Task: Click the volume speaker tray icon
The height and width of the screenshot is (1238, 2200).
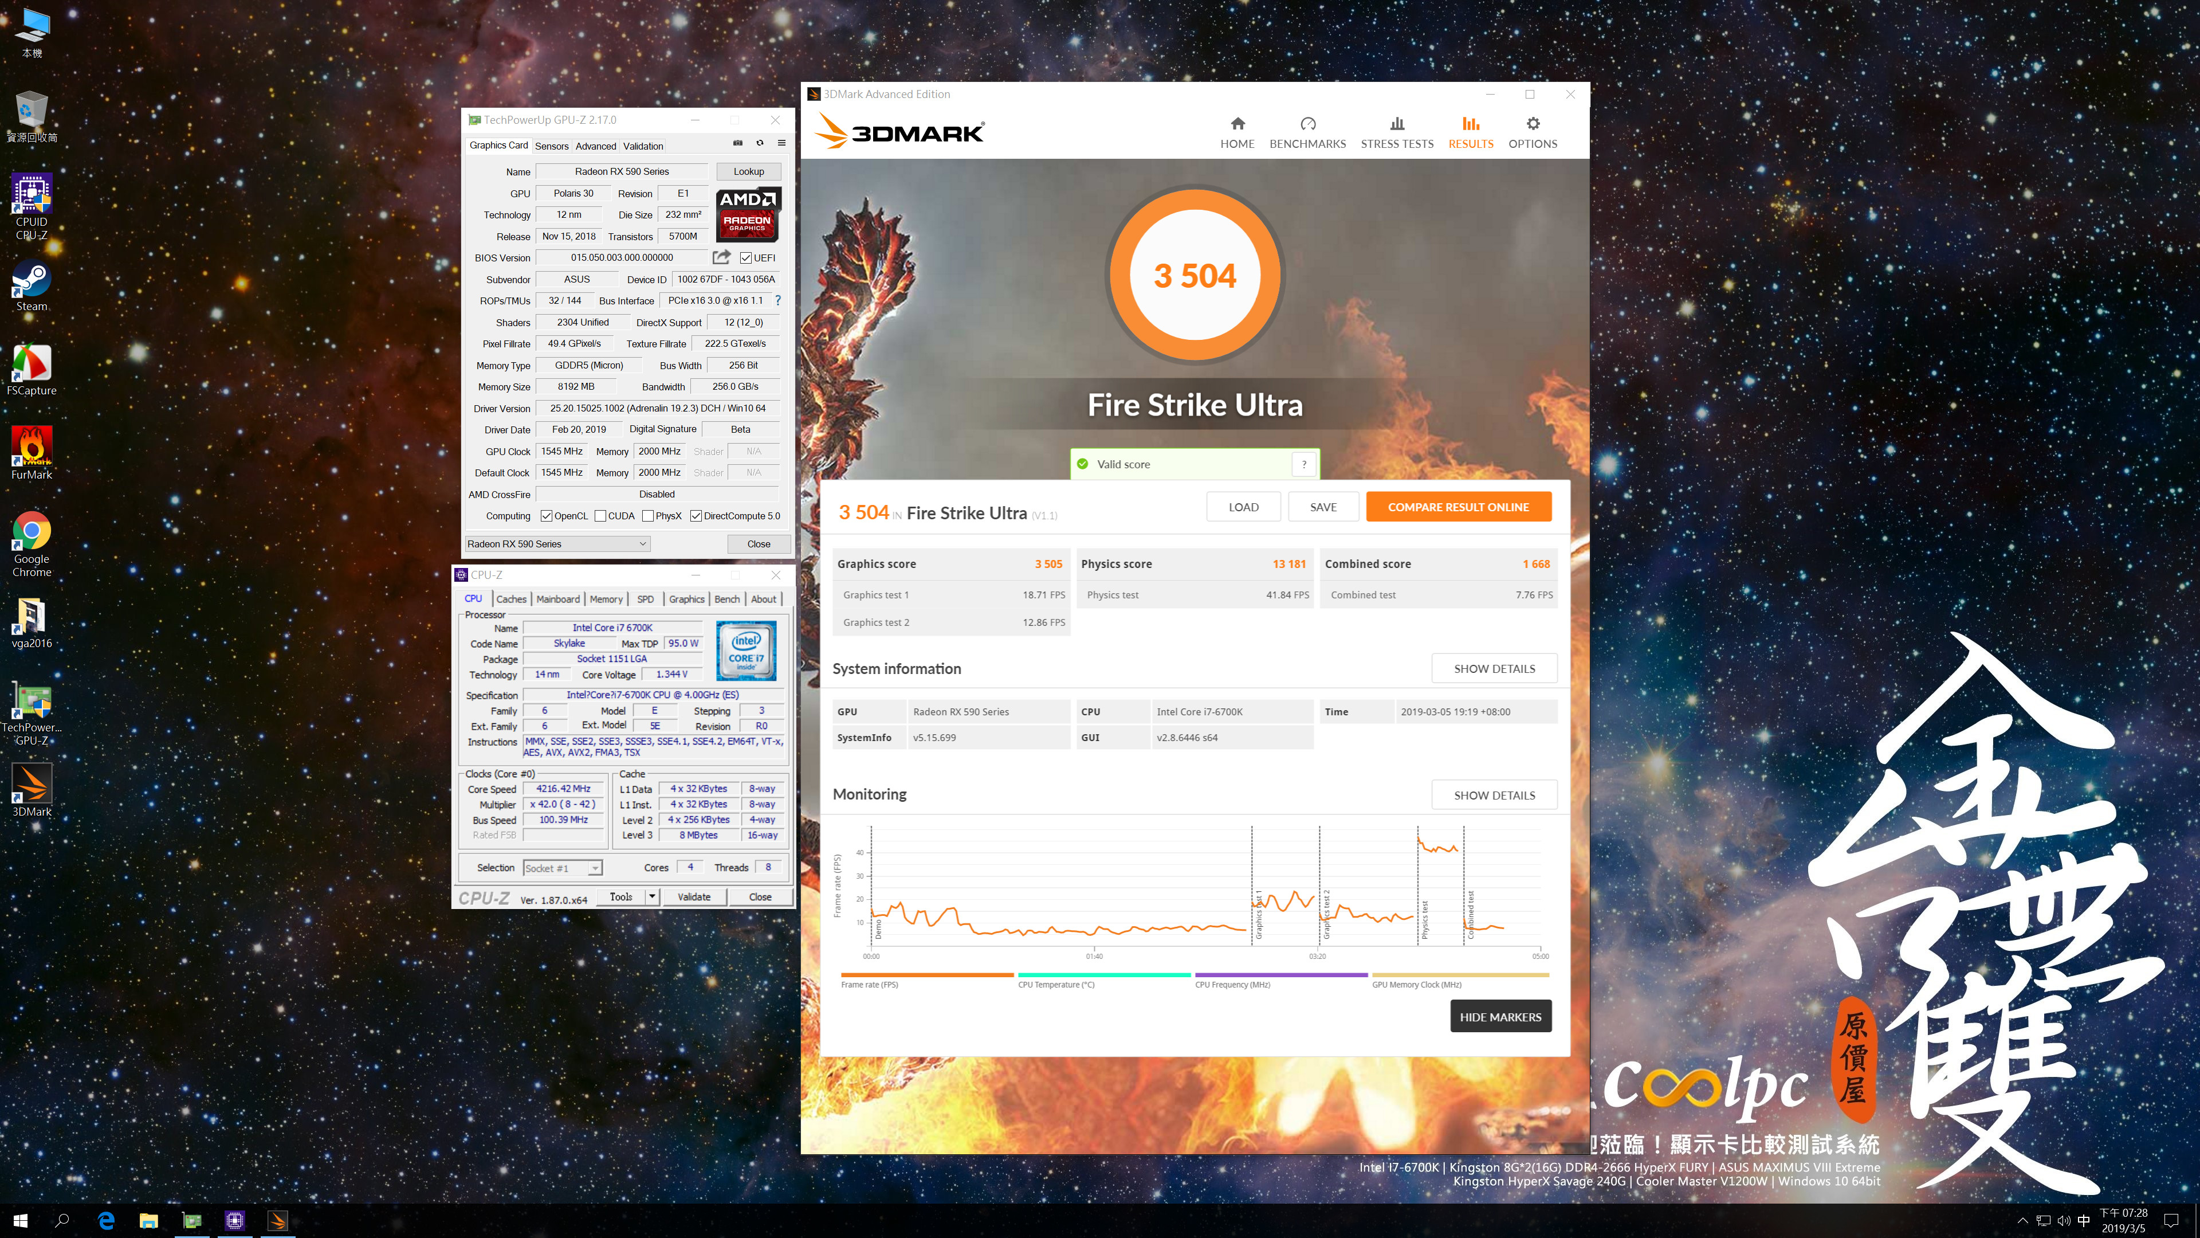Action: pyautogui.click(x=2063, y=1220)
